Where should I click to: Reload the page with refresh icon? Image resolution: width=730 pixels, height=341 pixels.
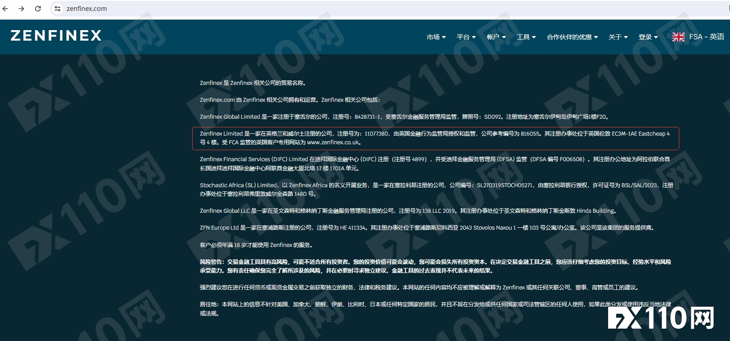38,9
